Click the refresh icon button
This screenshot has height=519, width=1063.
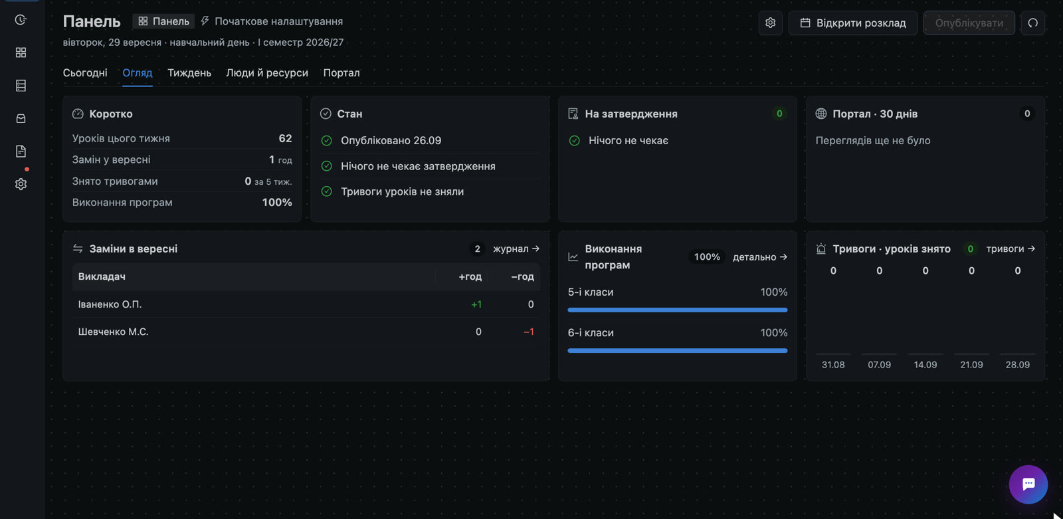tap(1032, 23)
